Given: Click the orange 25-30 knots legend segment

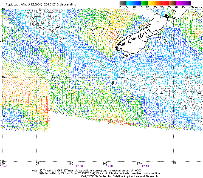Looking at the screenshot, I should (159, 3).
